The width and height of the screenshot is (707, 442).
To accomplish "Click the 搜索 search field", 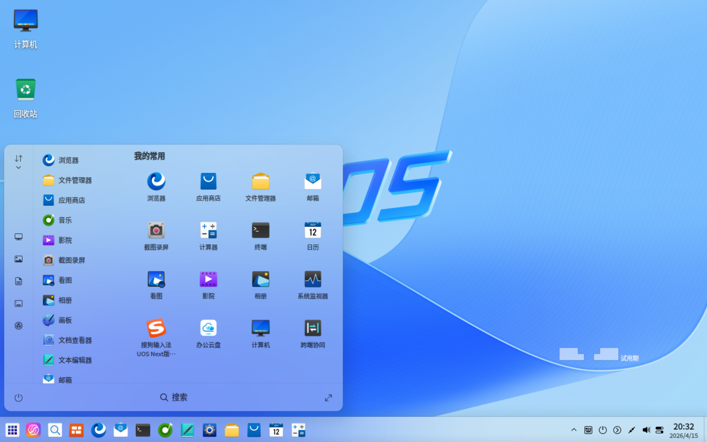I will [x=174, y=397].
